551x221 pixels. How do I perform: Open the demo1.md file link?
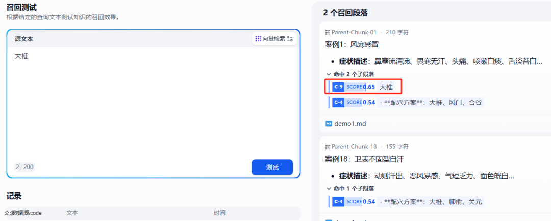coord(350,124)
